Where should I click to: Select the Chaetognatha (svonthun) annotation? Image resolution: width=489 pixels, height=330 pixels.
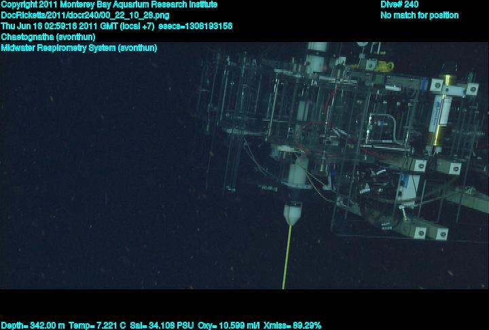pyautogui.click(x=48, y=37)
